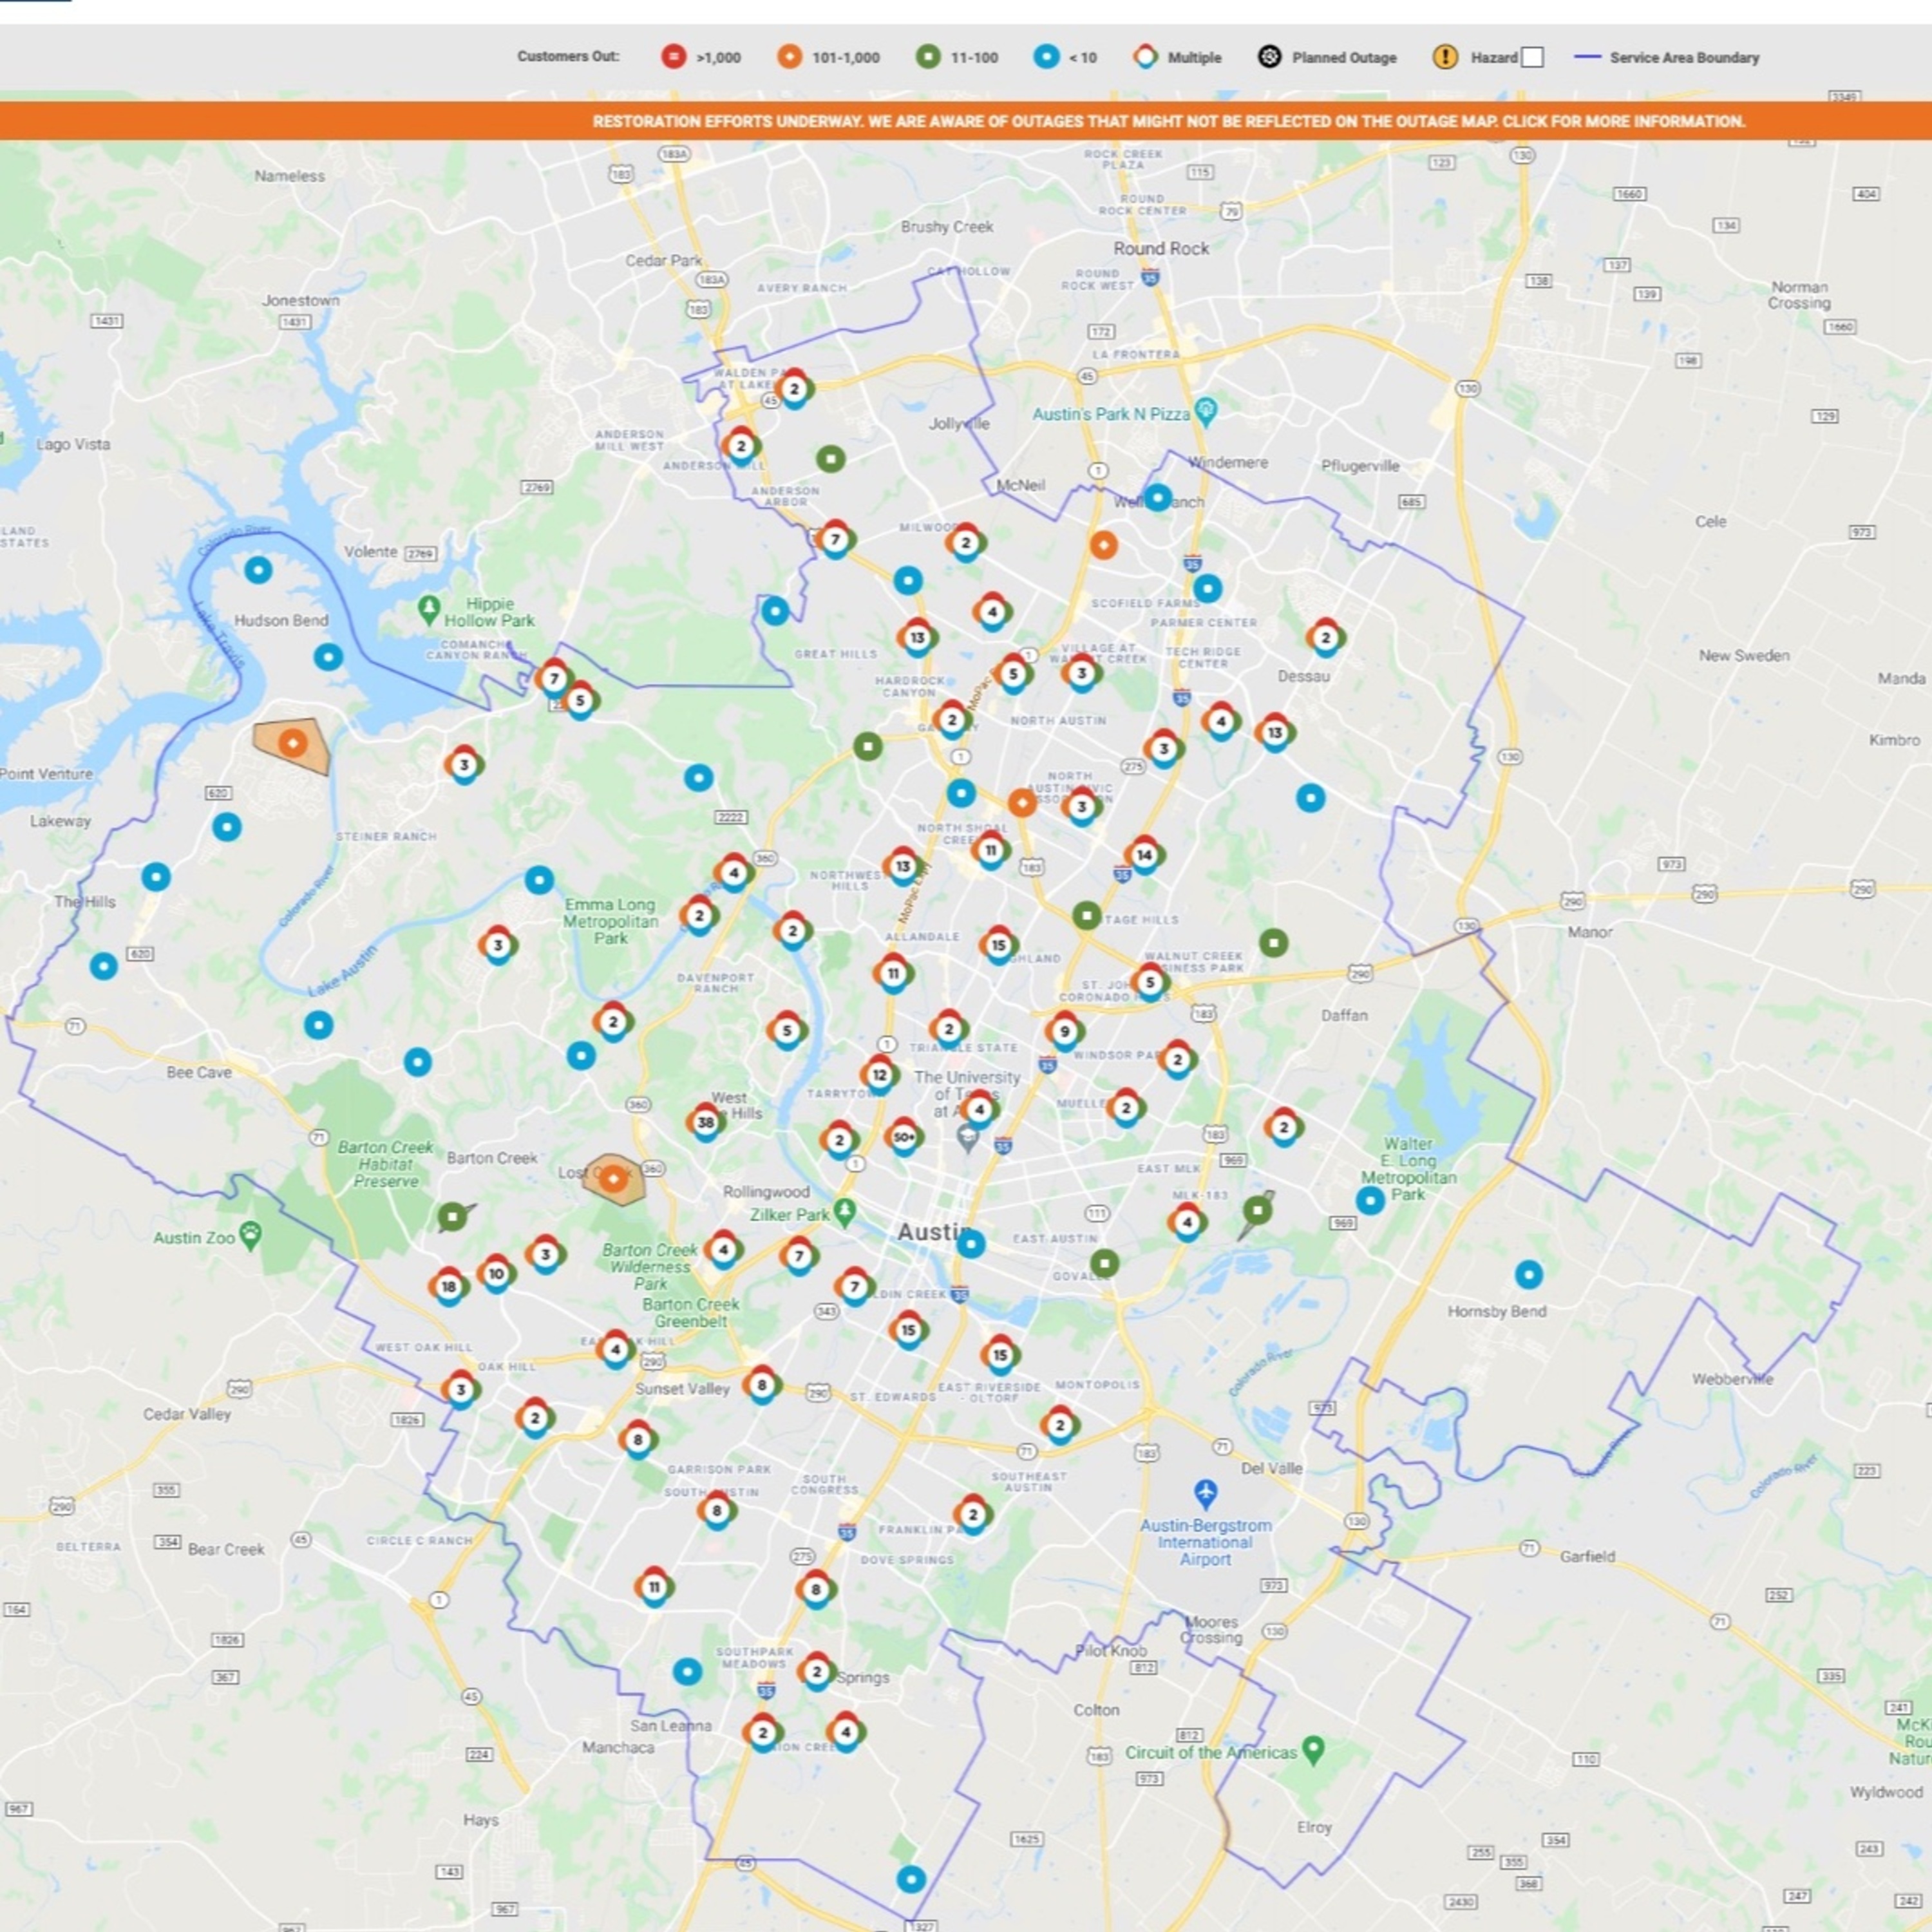The width and height of the screenshot is (1932, 1932).
Task: Click the blue marker above Hornsby Bend
Action: point(1529,1274)
